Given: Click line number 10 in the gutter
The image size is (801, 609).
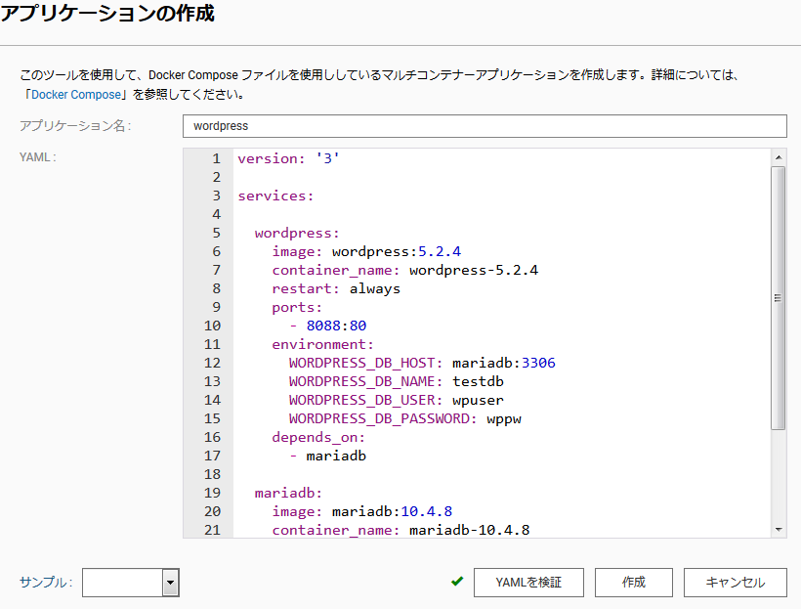Looking at the screenshot, I should [212, 326].
